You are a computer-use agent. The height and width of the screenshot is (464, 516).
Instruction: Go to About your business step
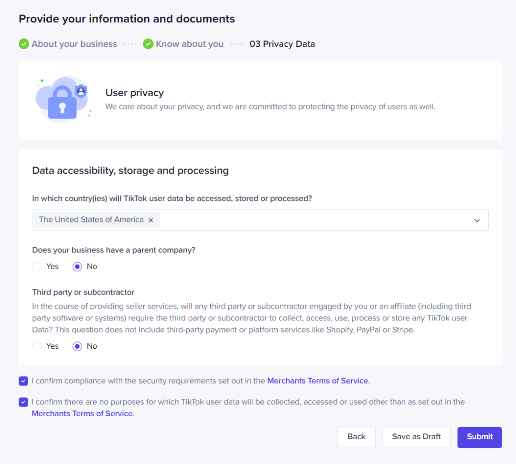pos(74,44)
